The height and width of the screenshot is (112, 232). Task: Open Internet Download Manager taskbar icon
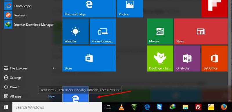[x=173, y=107]
